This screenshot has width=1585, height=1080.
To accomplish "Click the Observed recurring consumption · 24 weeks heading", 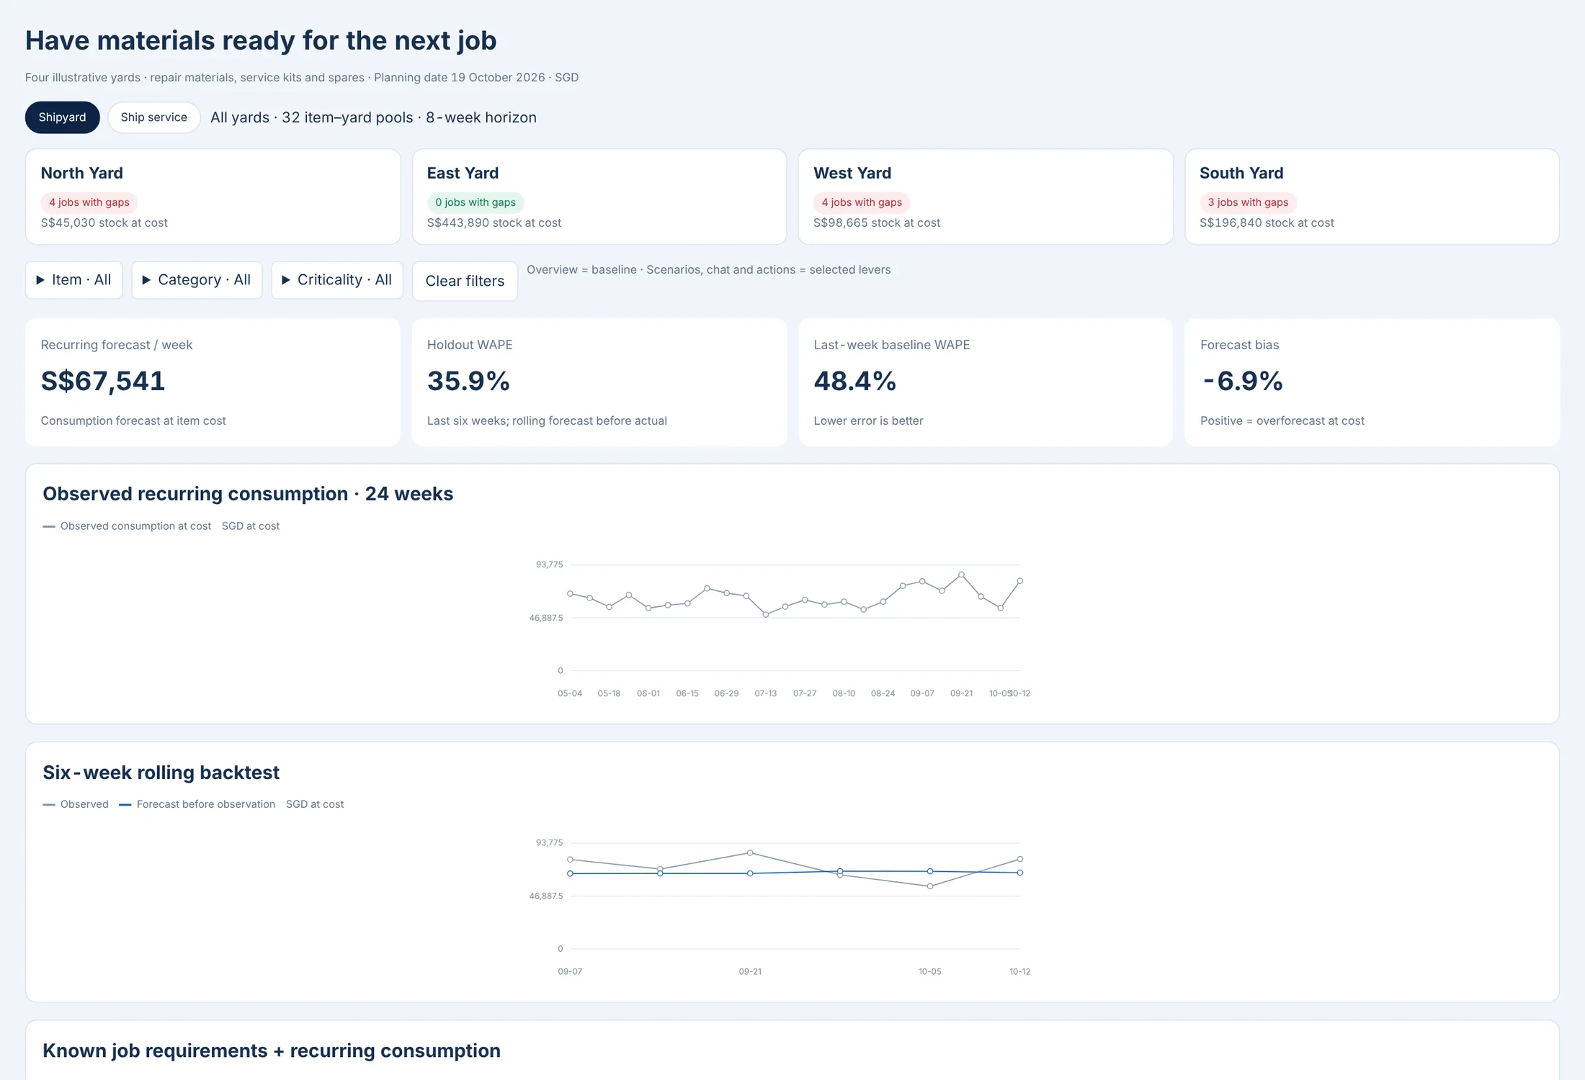I will (248, 494).
